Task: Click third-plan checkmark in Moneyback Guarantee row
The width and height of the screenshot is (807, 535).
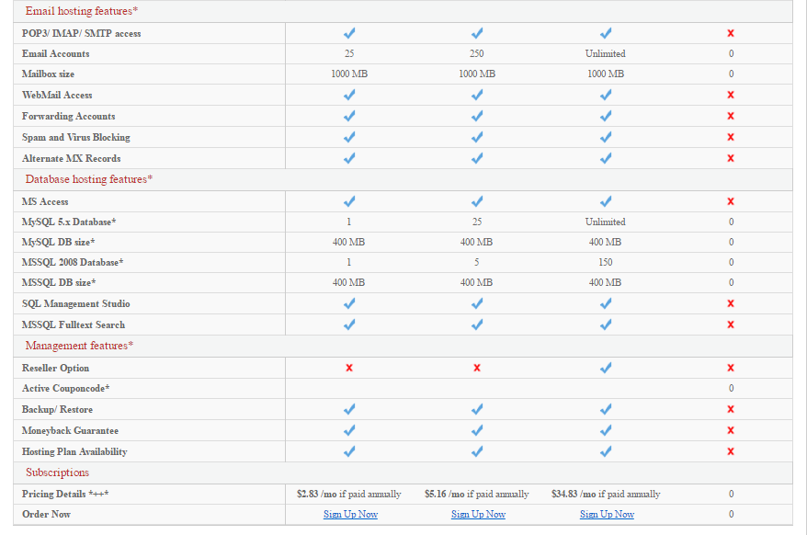Action: [x=606, y=430]
